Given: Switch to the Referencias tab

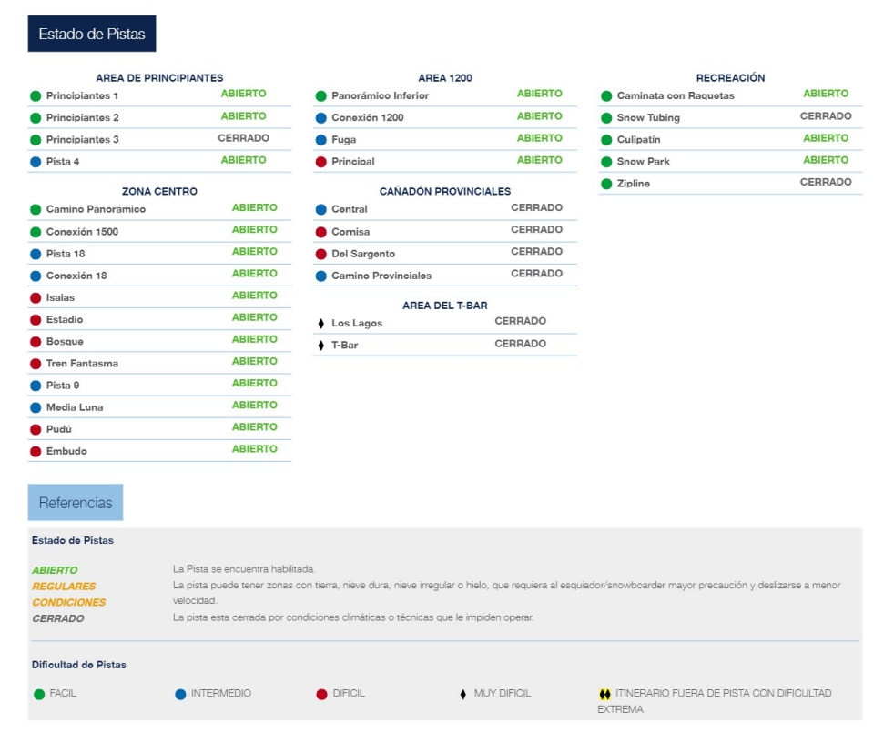Looking at the screenshot, I should tap(76, 503).
